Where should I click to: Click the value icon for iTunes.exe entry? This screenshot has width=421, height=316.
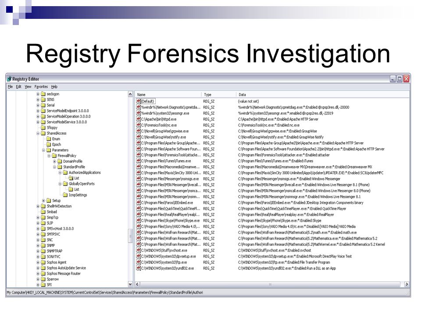click(138, 161)
